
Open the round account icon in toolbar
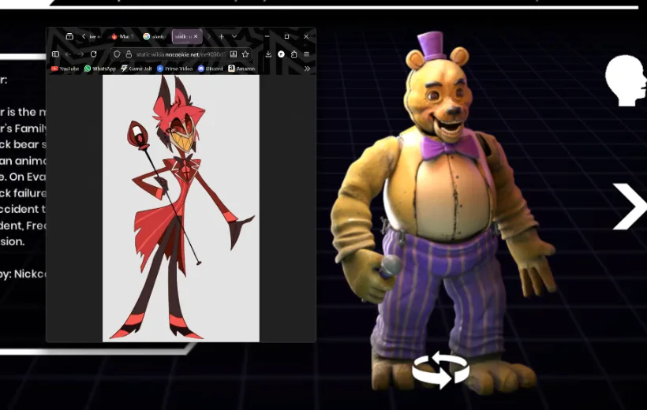281,54
